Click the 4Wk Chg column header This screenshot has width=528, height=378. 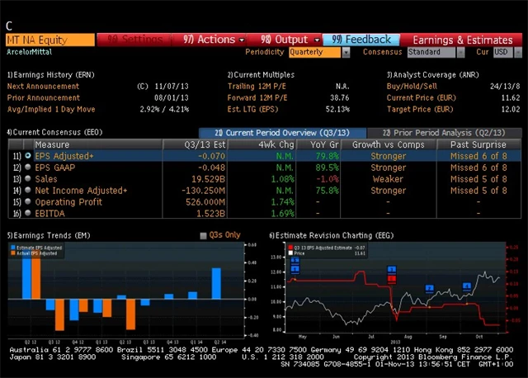262,144
